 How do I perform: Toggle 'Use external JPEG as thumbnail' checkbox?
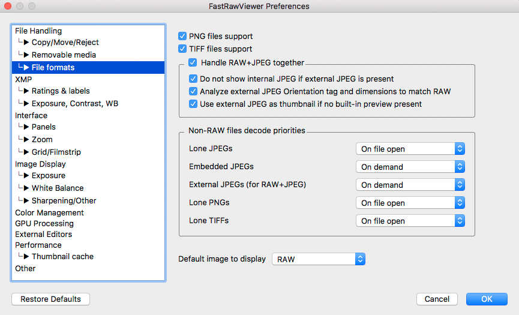pyautogui.click(x=193, y=104)
